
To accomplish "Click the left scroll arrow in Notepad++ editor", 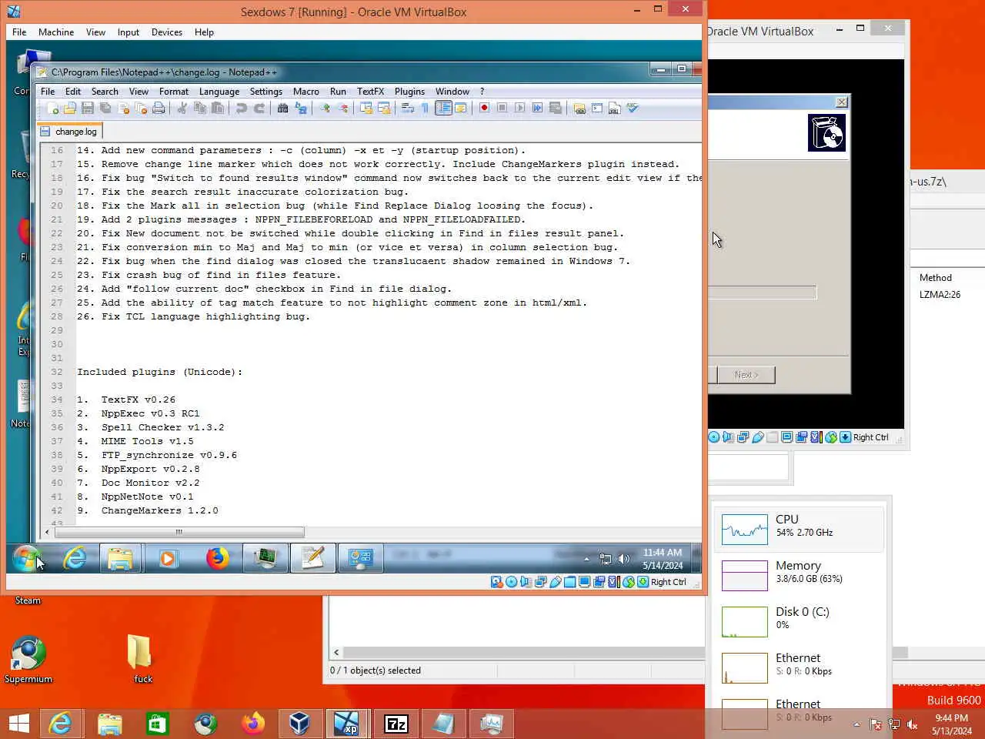I will point(47,532).
